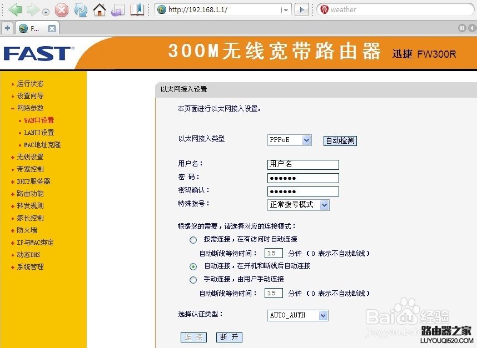
Task: Click the red Stop loading icon
Action: [x=62, y=10]
